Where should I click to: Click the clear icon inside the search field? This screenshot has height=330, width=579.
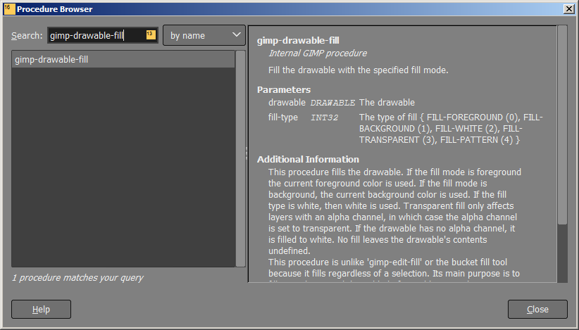pos(151,34)
